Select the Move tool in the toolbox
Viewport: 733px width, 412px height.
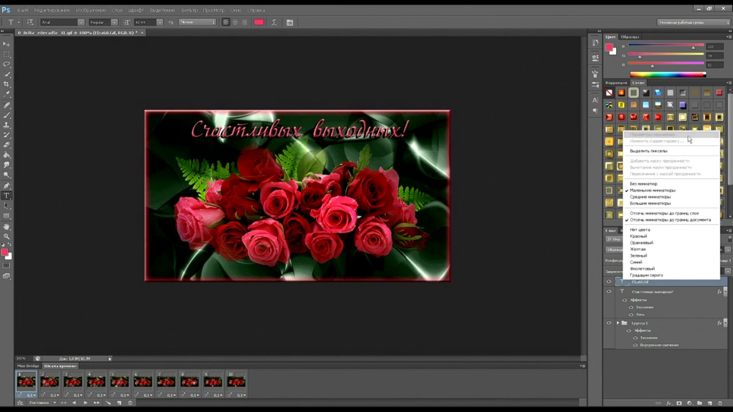point(7,44)
